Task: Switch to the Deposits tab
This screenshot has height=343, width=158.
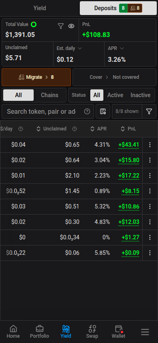Action: [118, 8]
